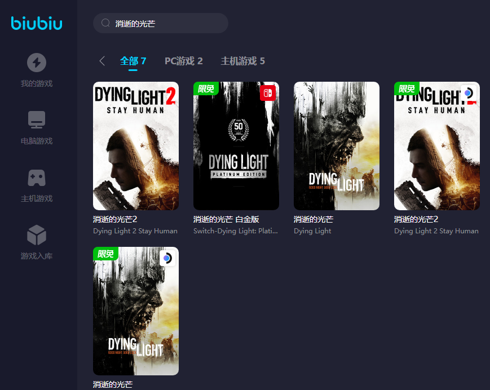Open PC games monitor icon
The width and height of the screenshot is (490, 390).
(37, 119)
